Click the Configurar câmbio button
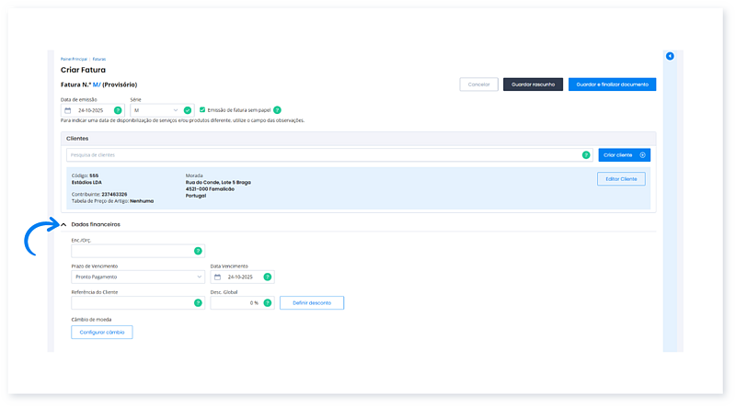Screen dimensions: 736x407 tap(101, 333)
